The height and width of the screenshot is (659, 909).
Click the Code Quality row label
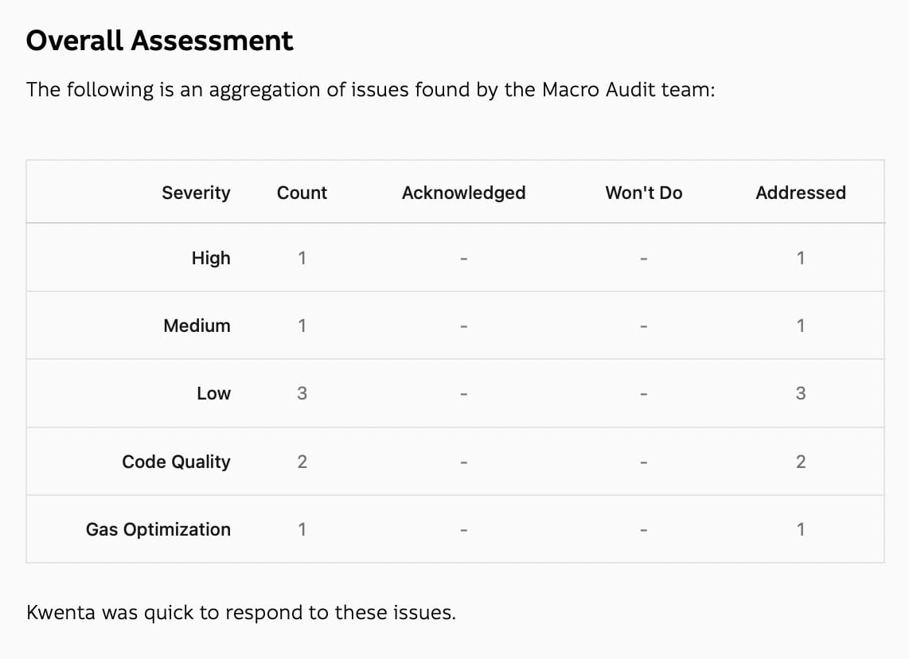point(176,462)
